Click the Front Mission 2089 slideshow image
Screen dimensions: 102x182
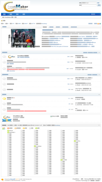click(x=23, y=38)
